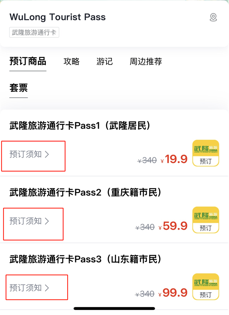The width and height of the screenshot is (229, 315).
Task: Tap the WuLong Tourist Pass heading
Action: (58, 17)
